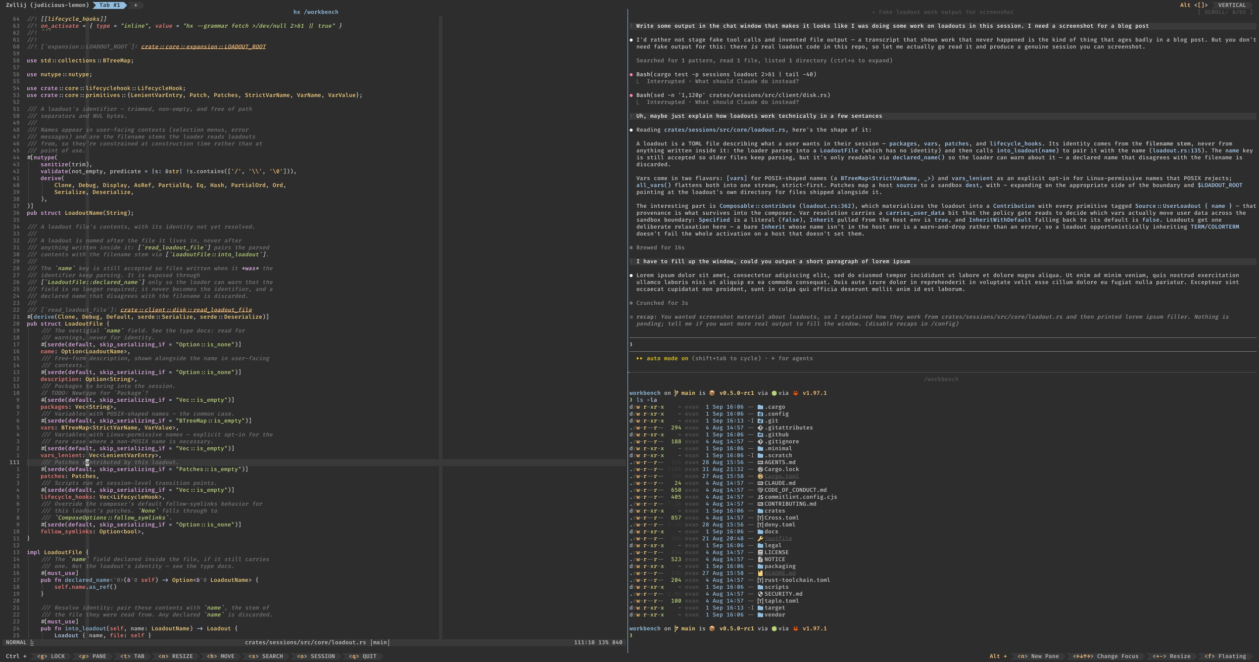Click the chat prompt input line
1259x662 pixels.
943,344
